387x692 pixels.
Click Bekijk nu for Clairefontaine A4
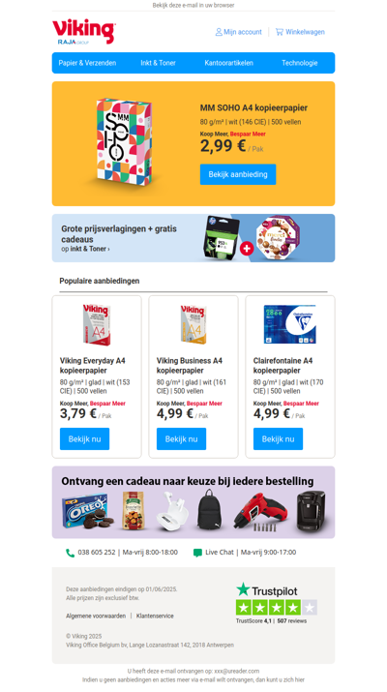tap(278, 439)
